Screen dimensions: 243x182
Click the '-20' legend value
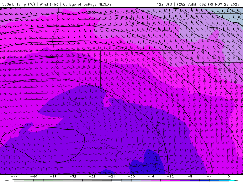click(131, 177)
